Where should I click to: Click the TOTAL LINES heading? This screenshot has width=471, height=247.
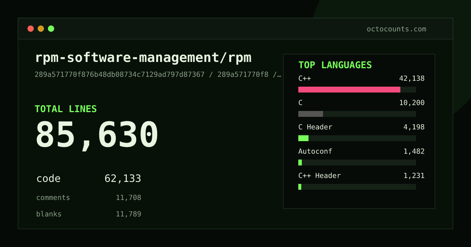(66, 109)
